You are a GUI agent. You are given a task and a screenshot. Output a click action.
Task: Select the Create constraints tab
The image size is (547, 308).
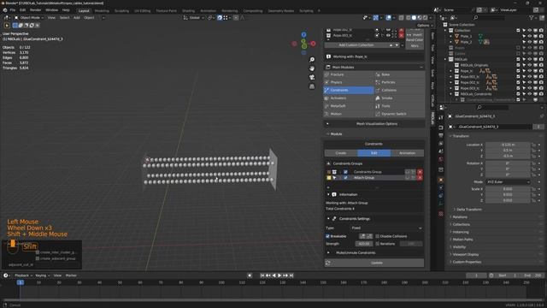(341, 153)
